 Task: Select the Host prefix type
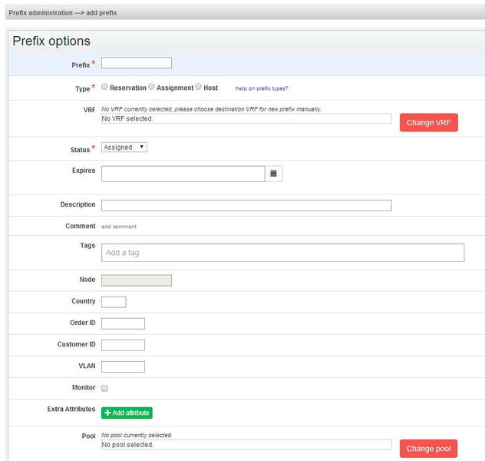tap(199, 88)
